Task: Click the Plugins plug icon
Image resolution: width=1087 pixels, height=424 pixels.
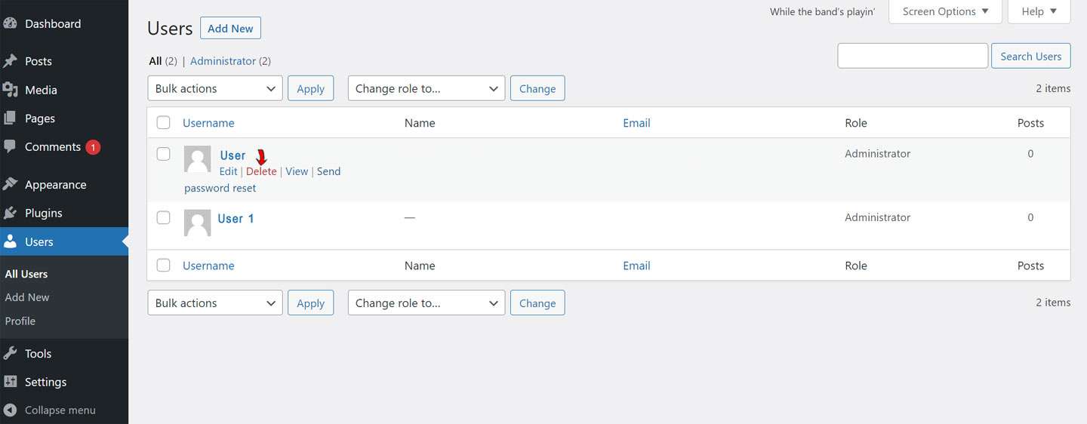Action: [x=10, y=213]
